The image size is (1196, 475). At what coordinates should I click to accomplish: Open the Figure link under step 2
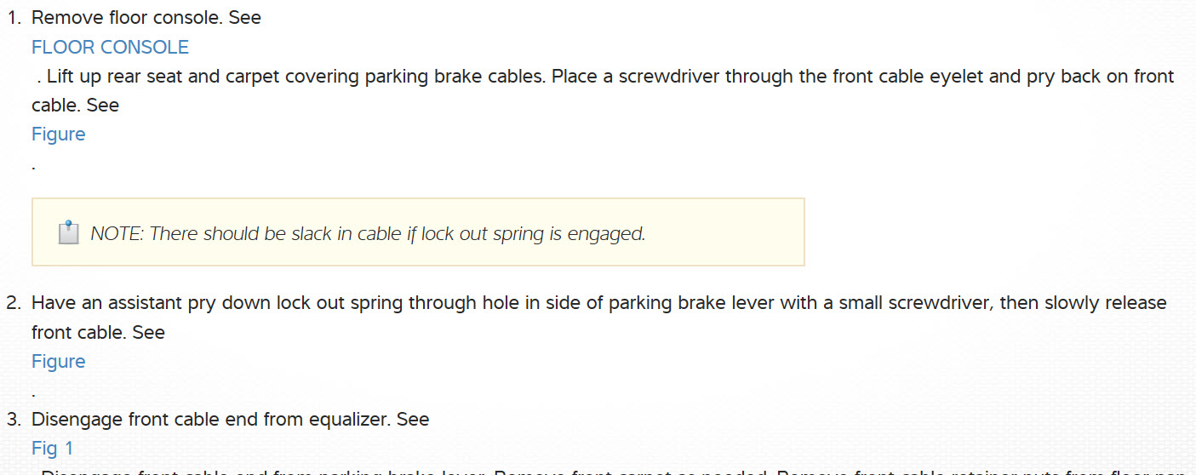point(59,362)
